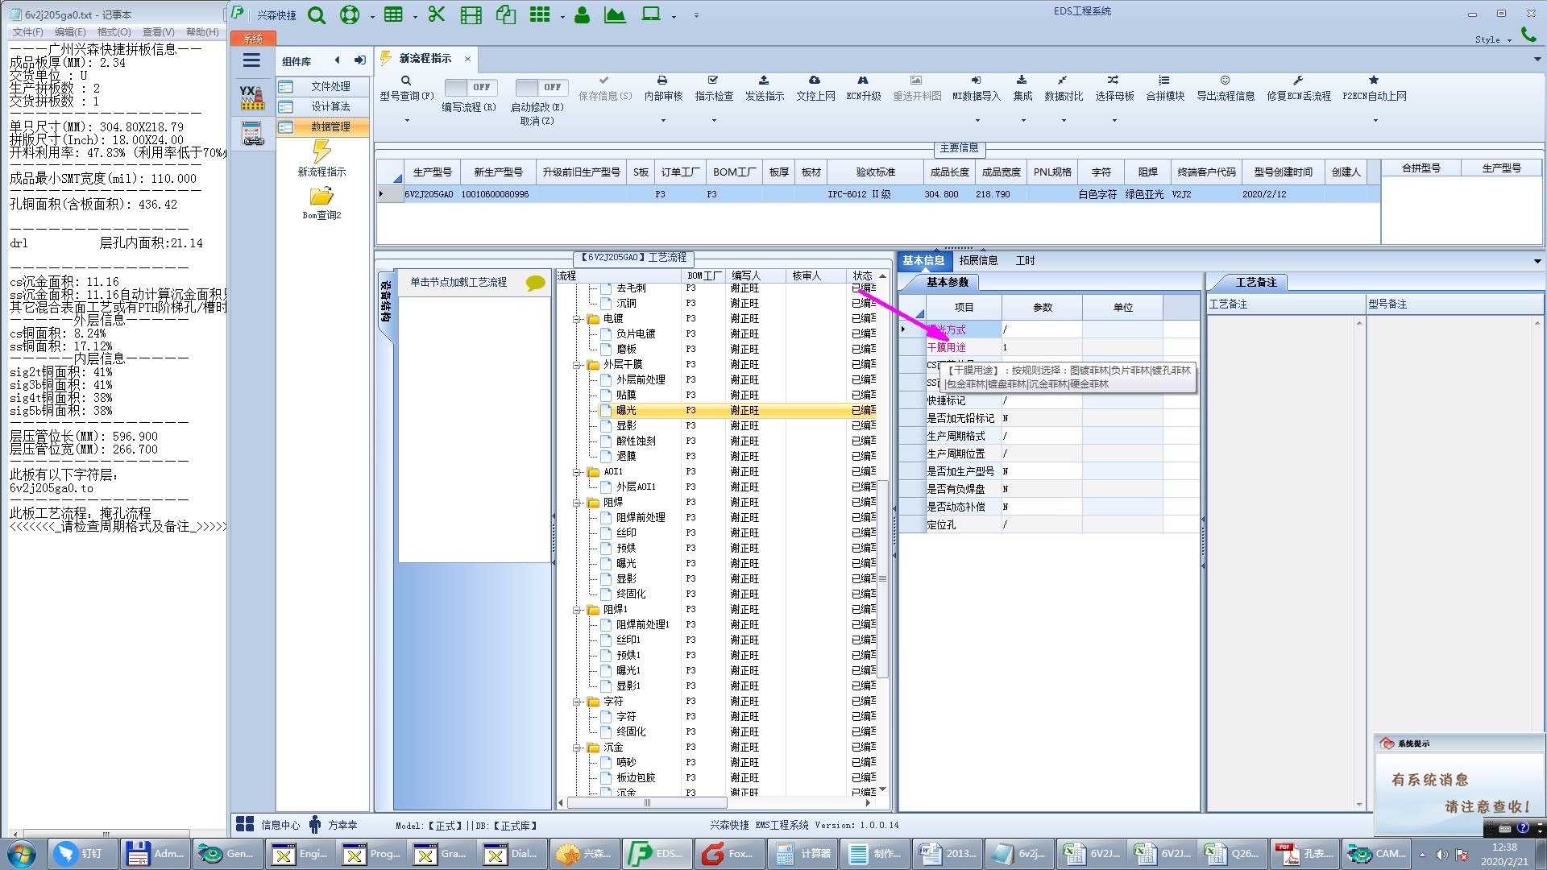This screenshot has width=1547, height=870.
Task: Click the hamburger menu icon in sidebar
Action: [251, 60]
